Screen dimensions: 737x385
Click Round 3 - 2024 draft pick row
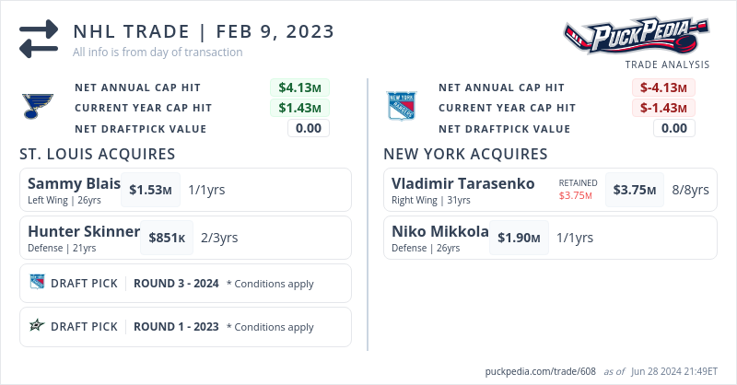185,283
